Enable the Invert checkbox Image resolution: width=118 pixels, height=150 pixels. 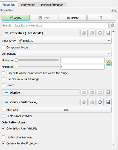pyautogui.click(x=3, y=85)
